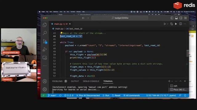The height and width of the screenshot is (110, 197).
Task: Select the Pico (W) terminal in the list
Action: pos(179,90)
